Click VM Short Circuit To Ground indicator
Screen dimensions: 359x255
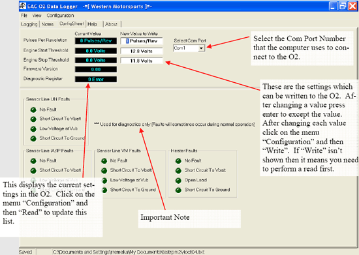click(x=104, y=190)
